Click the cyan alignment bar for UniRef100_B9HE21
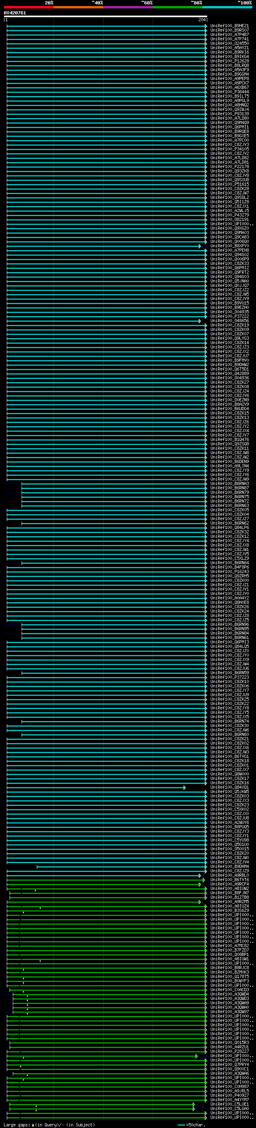 [106, 26]
